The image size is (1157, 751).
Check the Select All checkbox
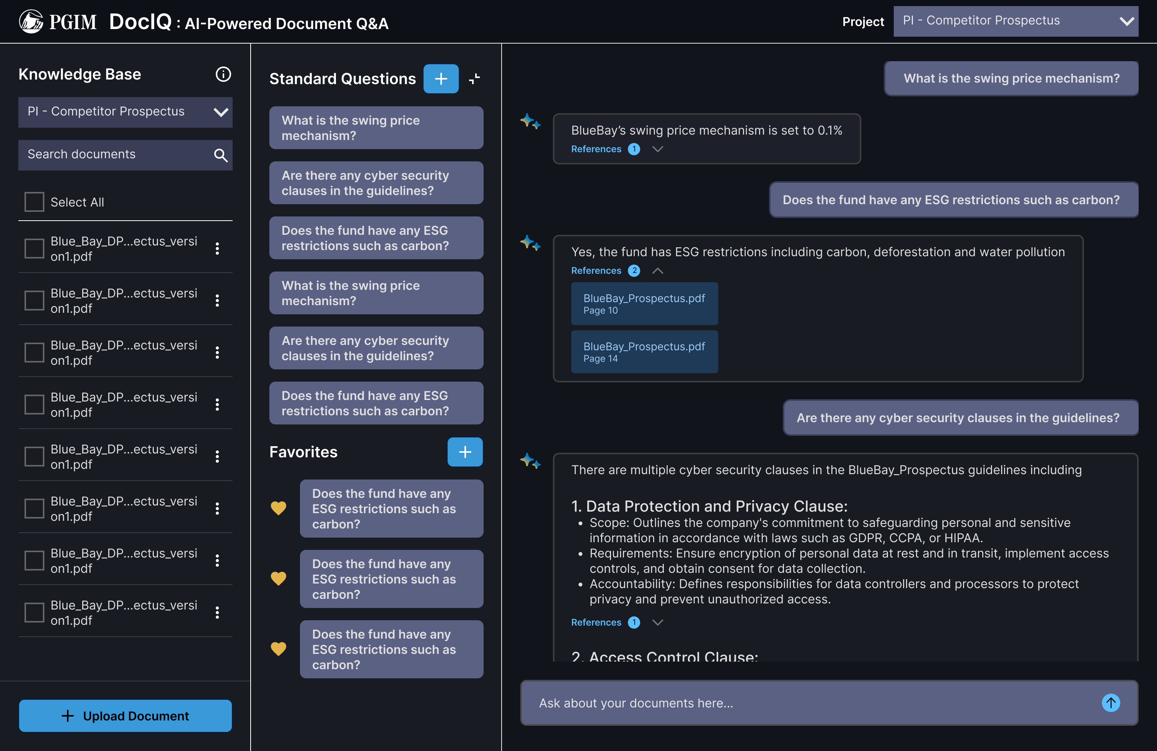tap(34, 202)
